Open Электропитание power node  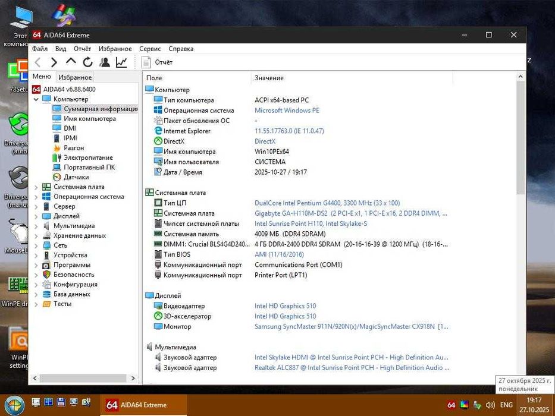click(88, 157)
